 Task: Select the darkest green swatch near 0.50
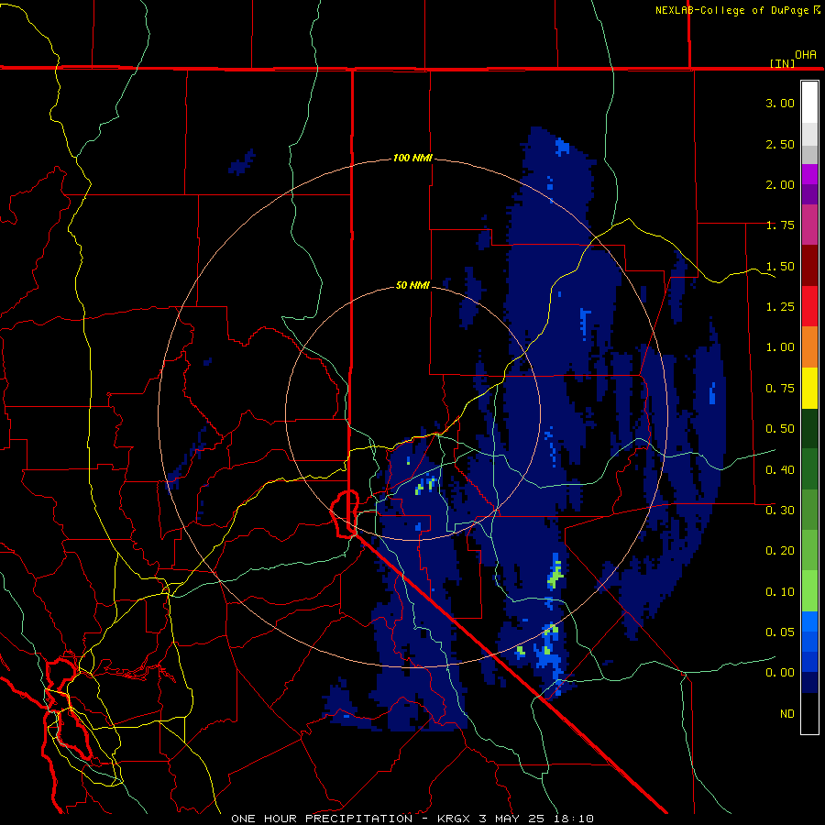809,428
